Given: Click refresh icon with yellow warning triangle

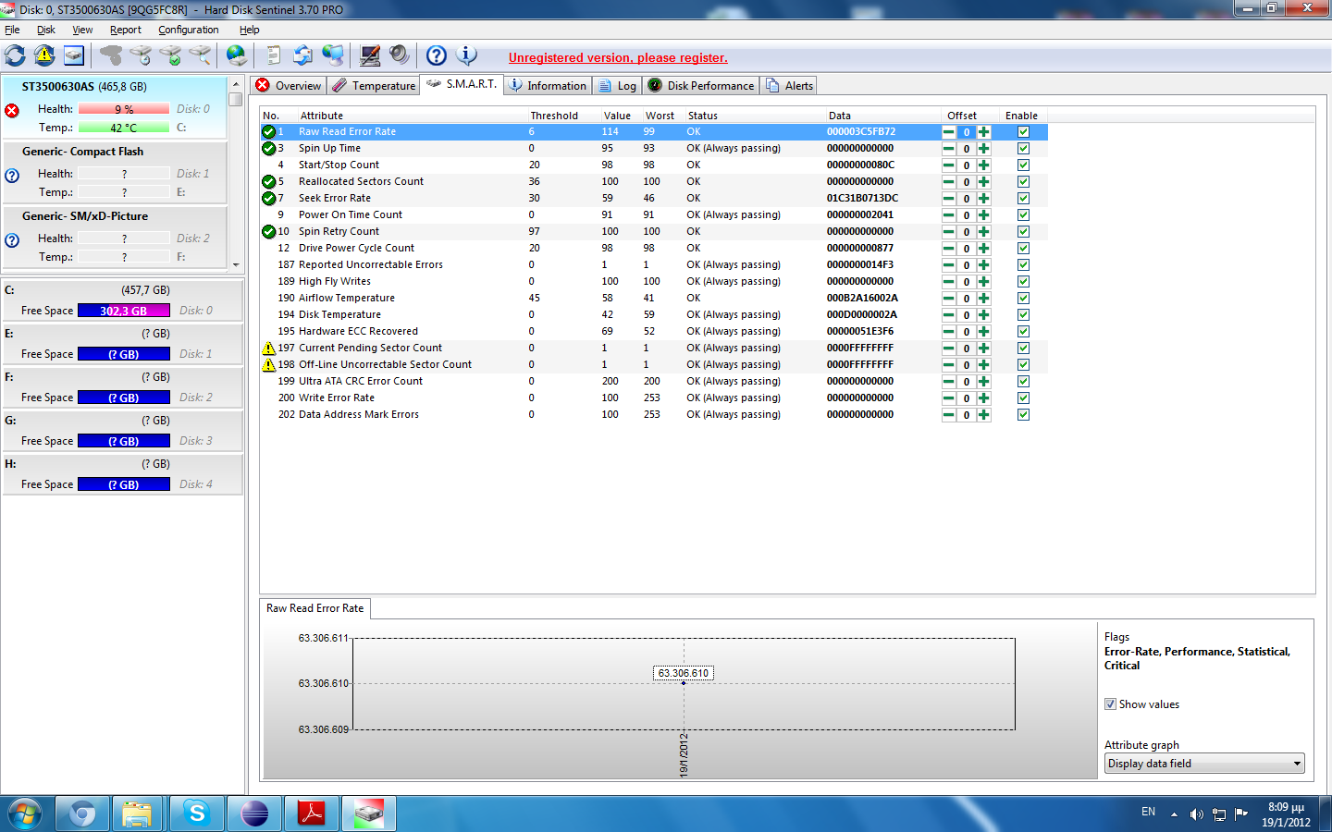Looking at the screenshot, I should (44, 55).
